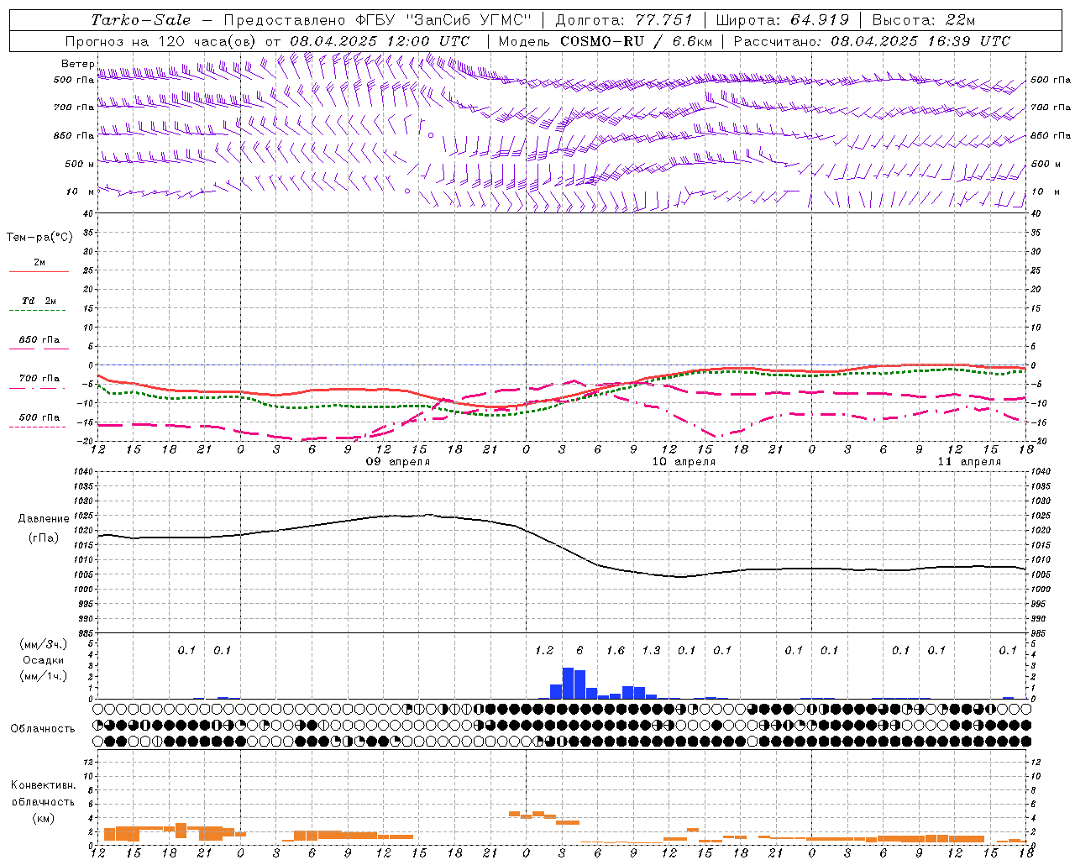Click the model name "COSMO-RU / 6.6км"

coord(637,41)
